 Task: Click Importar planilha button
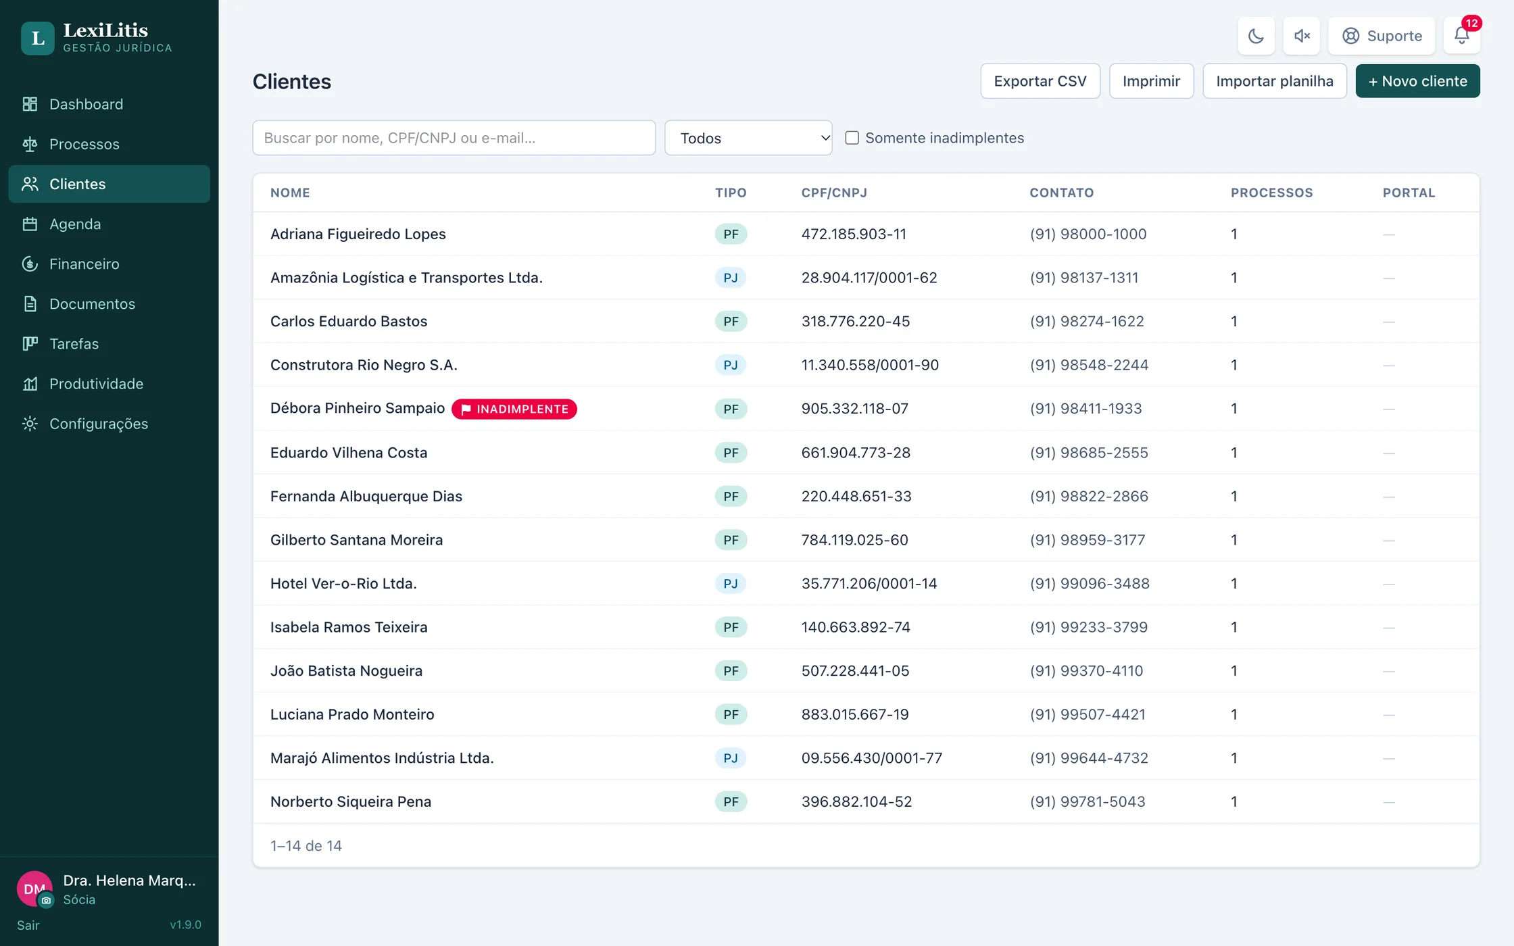pos(1275,81)
